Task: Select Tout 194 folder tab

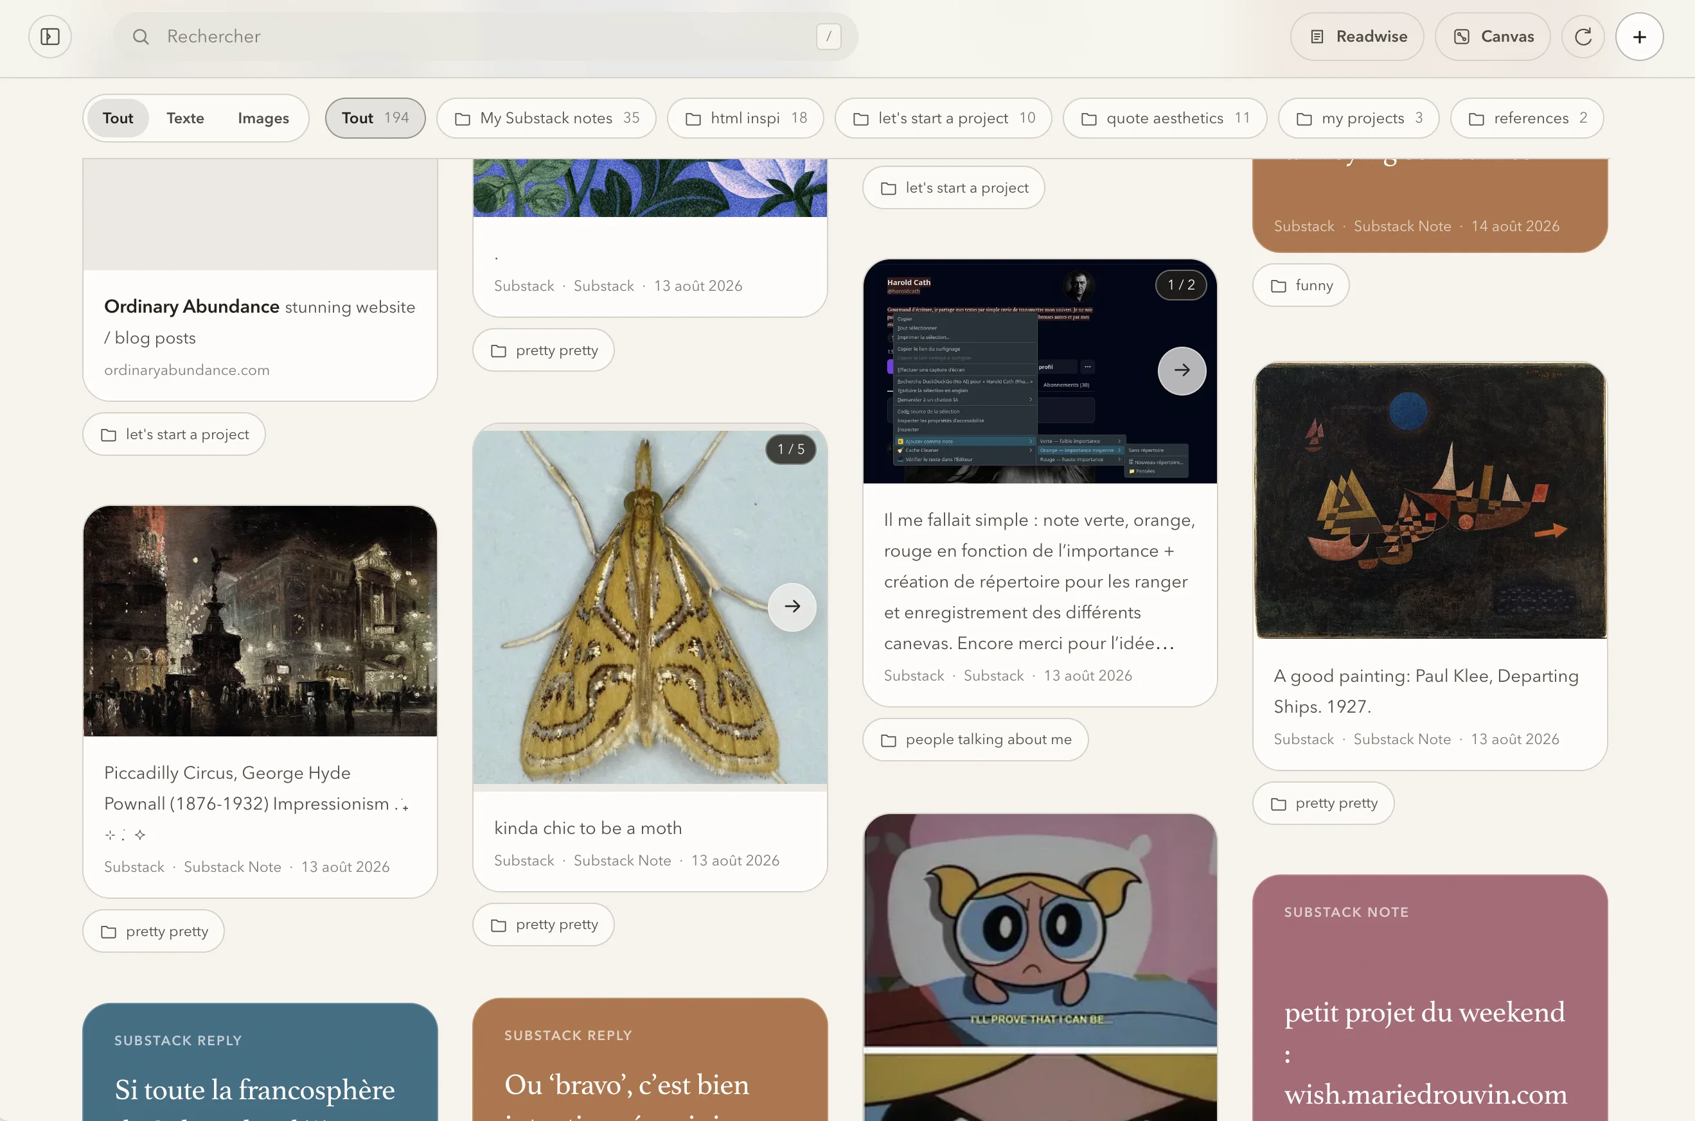Action: (x=375, y=118)
